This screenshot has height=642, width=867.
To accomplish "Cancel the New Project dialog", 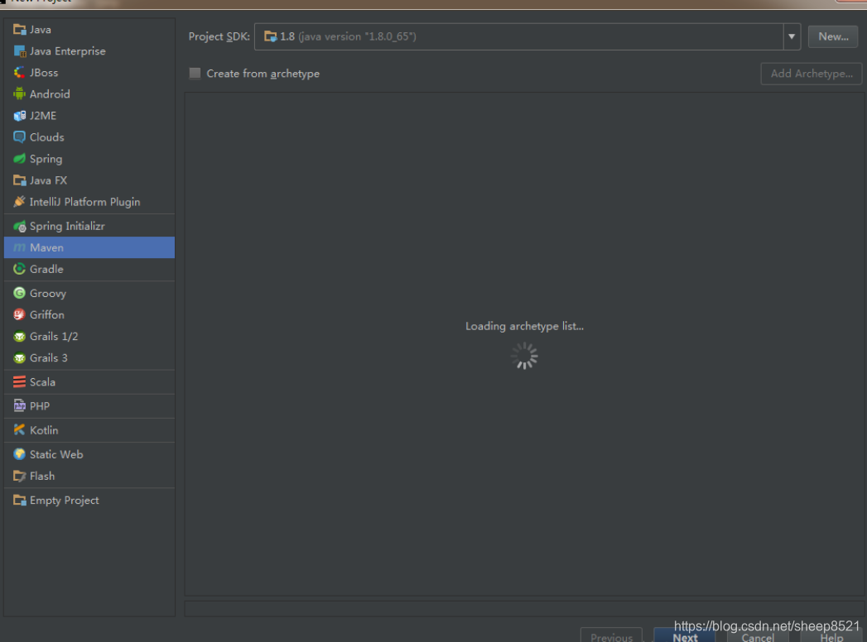I will pos(758,637).
